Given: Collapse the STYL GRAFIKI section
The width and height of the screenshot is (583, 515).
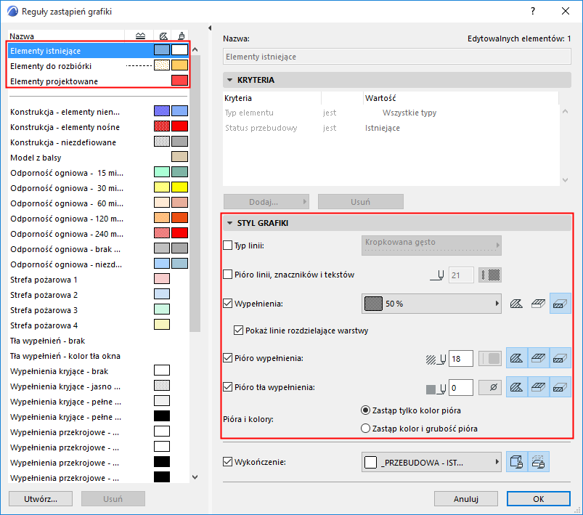Looking at the screenshot, I should (229, 223).
